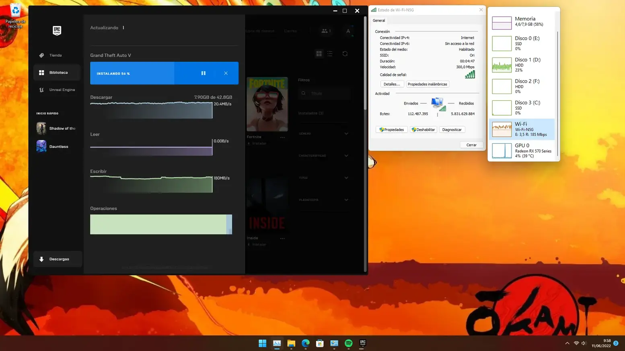Open Inside more options dots
This screenshot has height=351, width=625.
(x=282, y=238)
